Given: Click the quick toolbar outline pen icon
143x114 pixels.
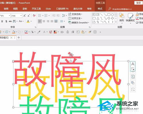Looking at the screenshot, I should (x=26, y=32).
